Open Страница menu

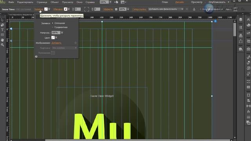pos(42,2)
